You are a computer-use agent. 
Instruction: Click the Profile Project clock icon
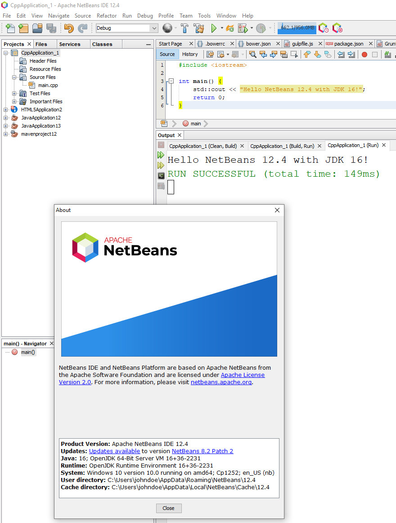(x=261, y=28)
